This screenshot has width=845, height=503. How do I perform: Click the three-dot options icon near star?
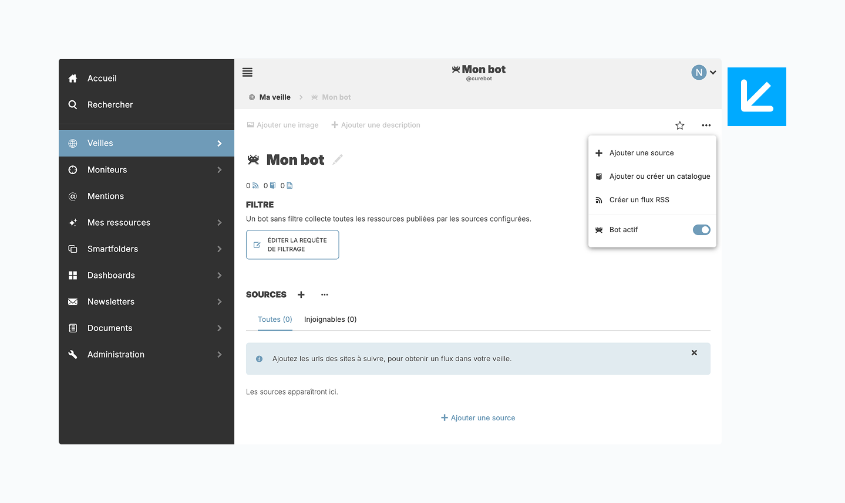[706, 125]
